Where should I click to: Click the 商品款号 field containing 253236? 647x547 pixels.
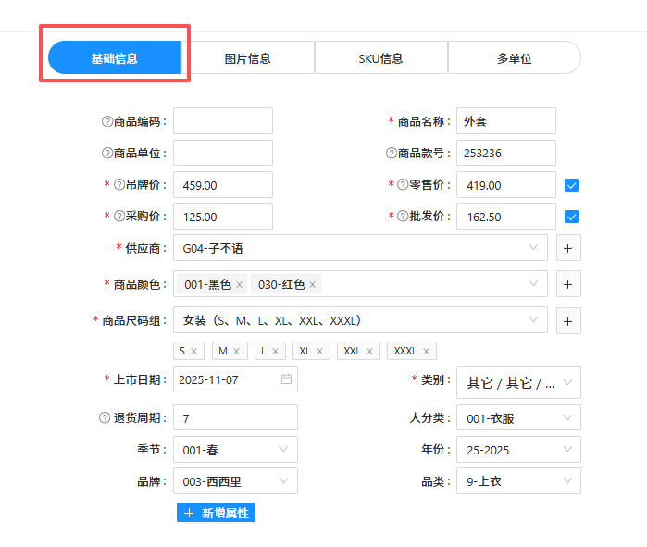(506, 153)
